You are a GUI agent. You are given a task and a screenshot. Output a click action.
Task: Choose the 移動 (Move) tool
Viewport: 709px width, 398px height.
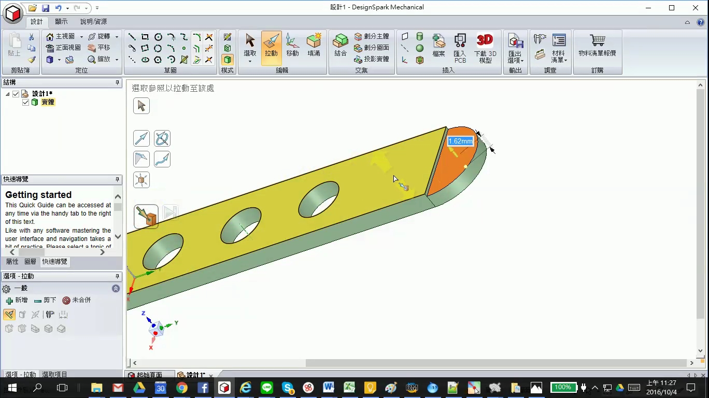(292, 46)
